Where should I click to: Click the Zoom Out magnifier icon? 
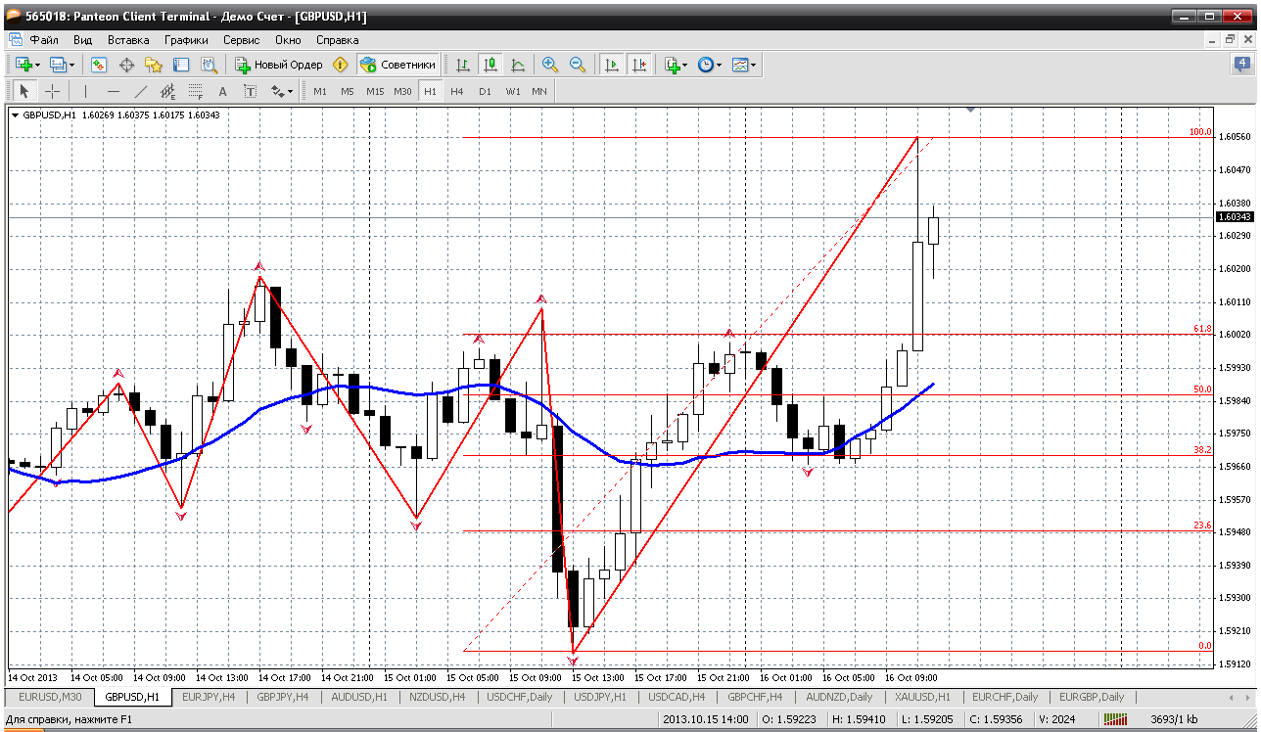tap(578, 65)
